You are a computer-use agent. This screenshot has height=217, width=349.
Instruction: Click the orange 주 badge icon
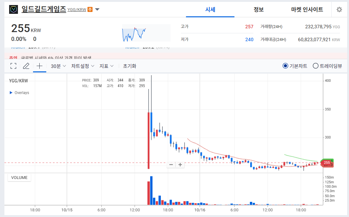[x=90, y=9]
